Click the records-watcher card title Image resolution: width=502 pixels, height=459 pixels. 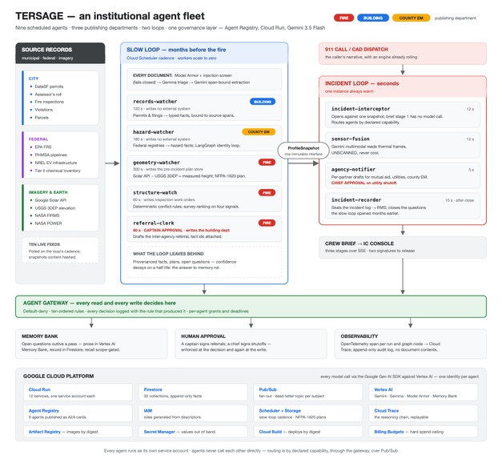tap(155, 101)
